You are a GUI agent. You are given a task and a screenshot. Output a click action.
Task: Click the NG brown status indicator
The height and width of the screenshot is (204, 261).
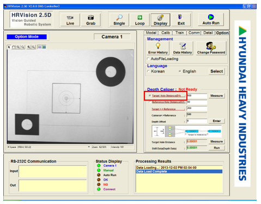(x=99, y=184)
